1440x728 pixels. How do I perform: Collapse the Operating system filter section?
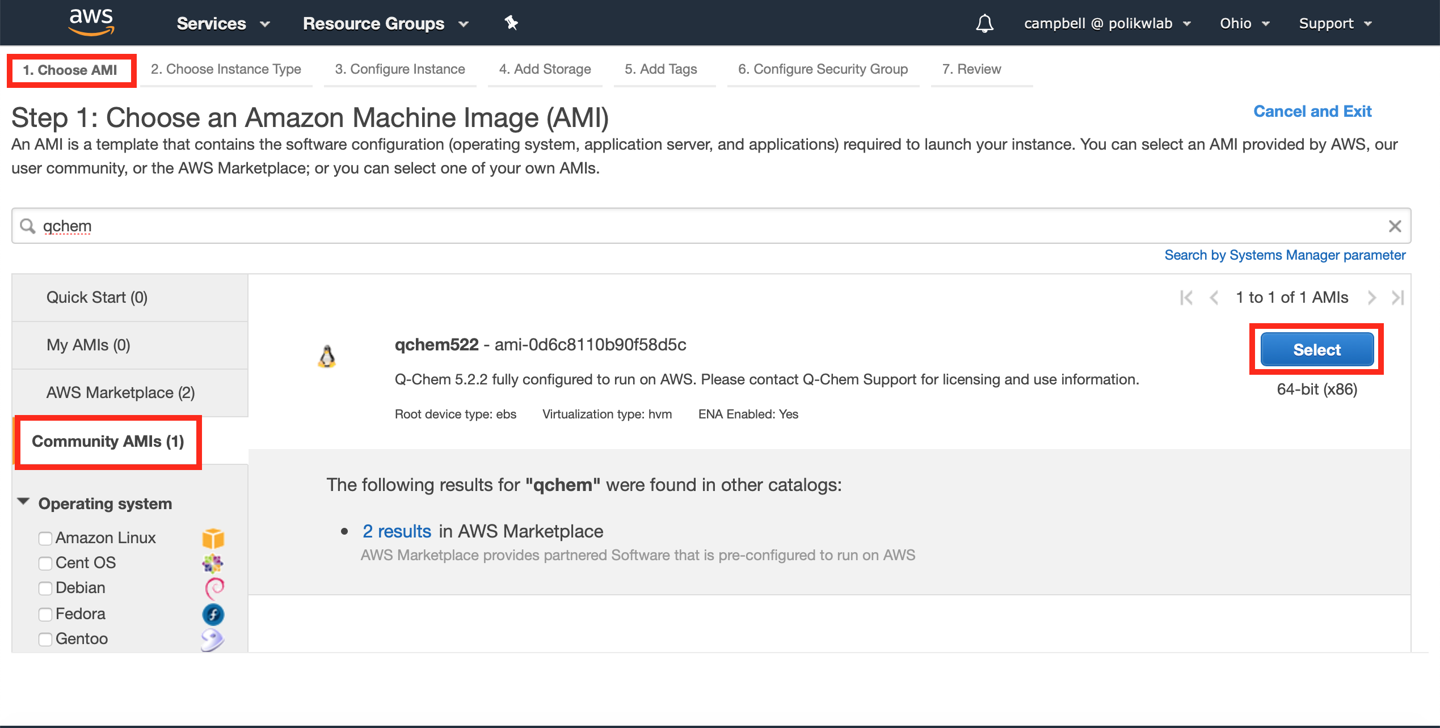[24, 502]
